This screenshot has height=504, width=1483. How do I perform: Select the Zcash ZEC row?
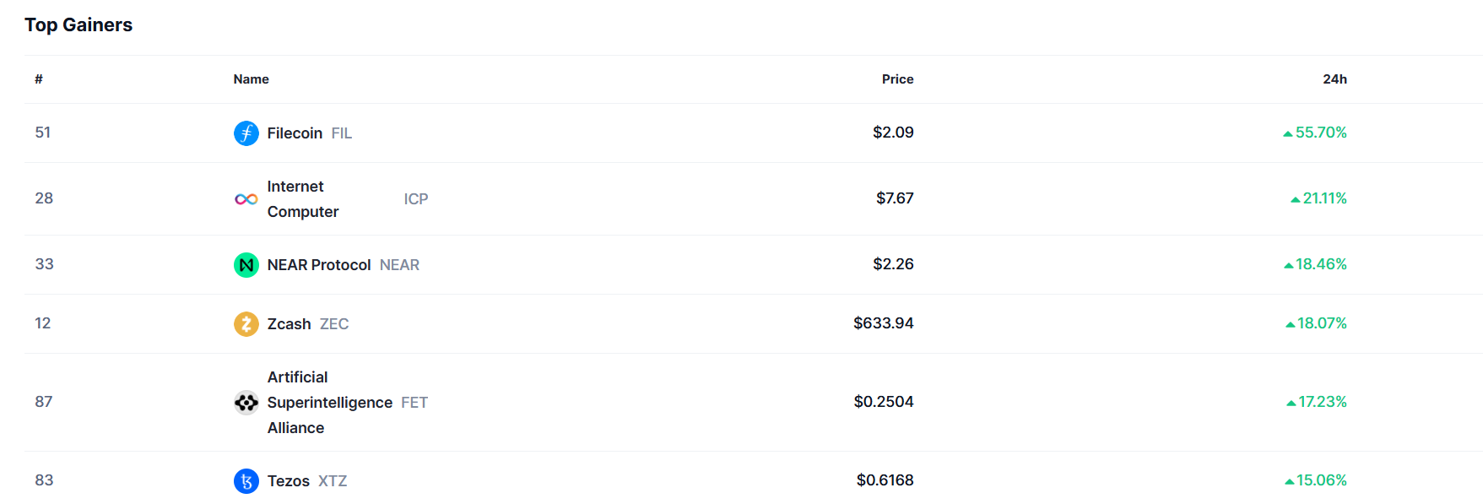click(x=287, y=323)
